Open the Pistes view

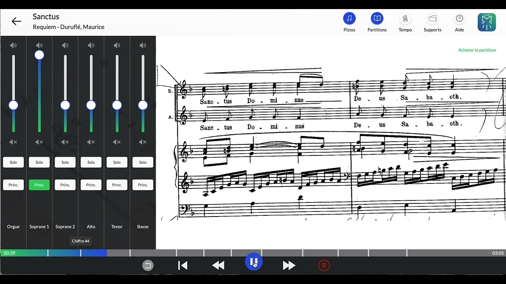tap(349, 22)
